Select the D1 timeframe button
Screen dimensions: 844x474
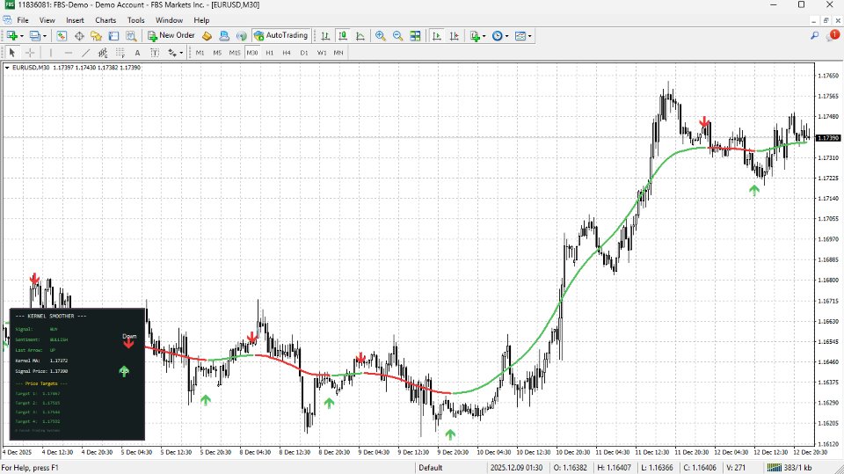tap(304, 53)
